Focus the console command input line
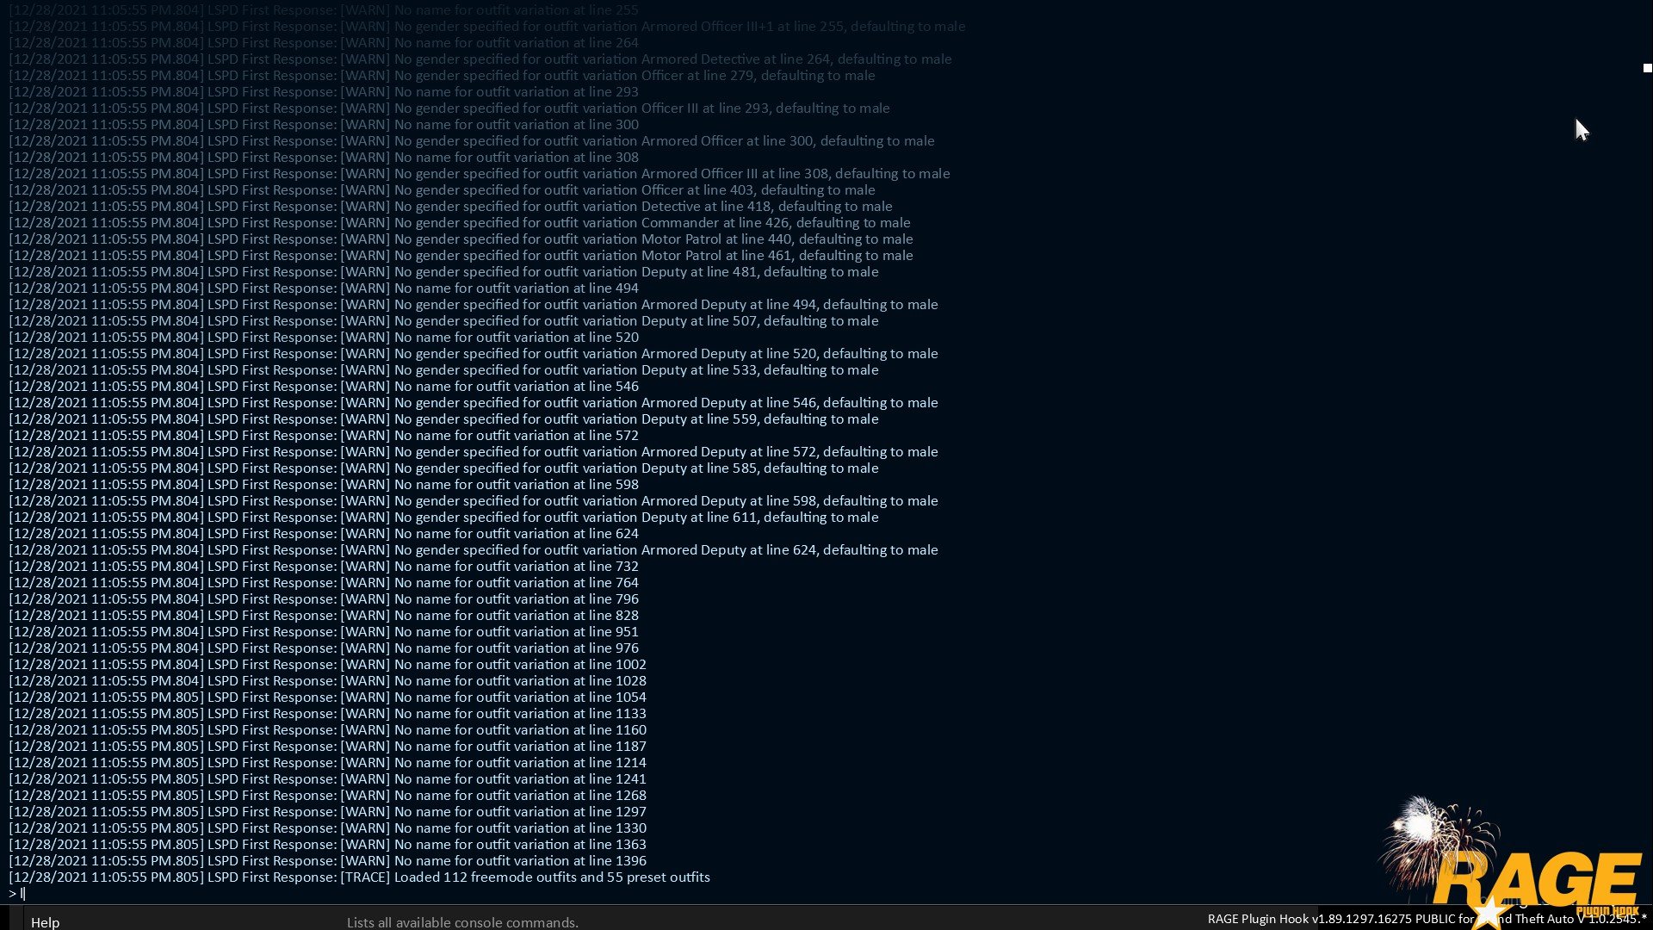1653x930 pixels. (344, 894)
